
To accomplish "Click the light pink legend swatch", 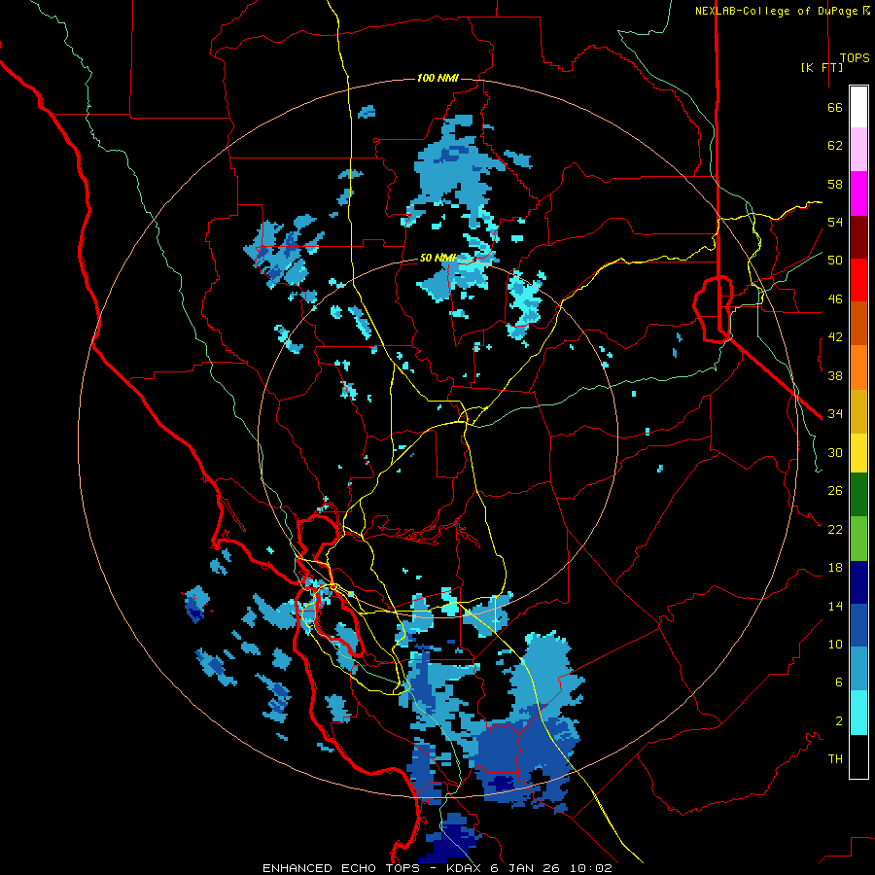I will point(858,149).
